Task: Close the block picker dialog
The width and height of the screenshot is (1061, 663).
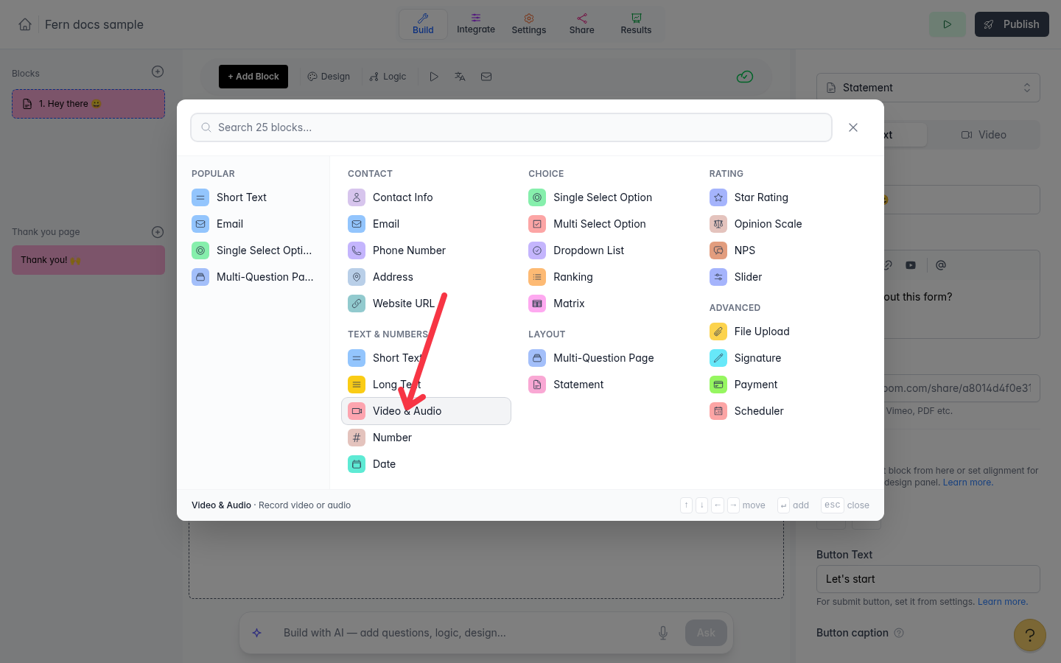Action: pos(853,127)
